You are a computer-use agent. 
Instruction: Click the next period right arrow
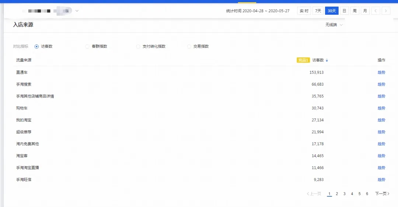386,11
